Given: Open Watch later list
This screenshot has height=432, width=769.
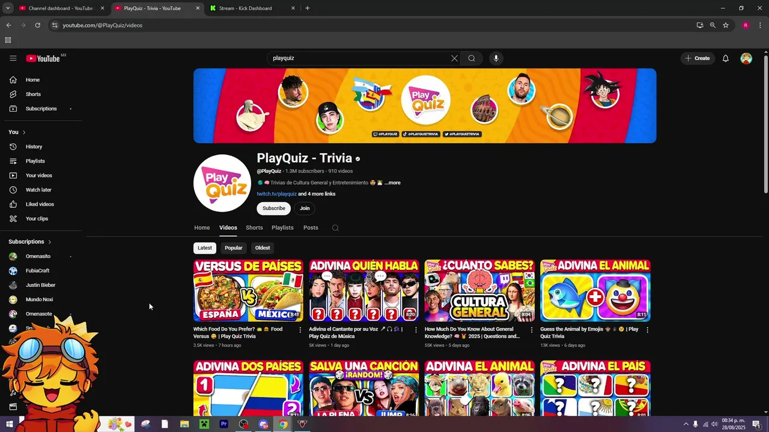Looking at the screenshot, I should (40, 190).
